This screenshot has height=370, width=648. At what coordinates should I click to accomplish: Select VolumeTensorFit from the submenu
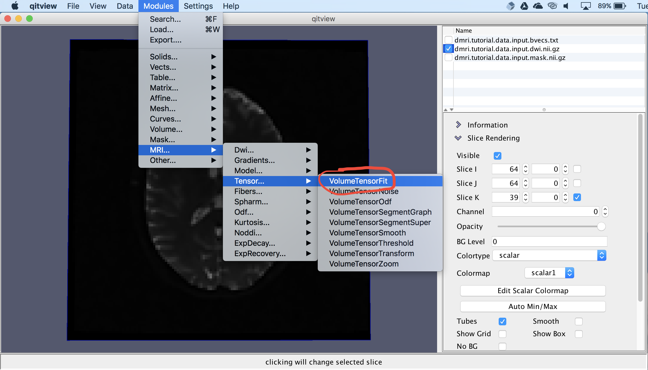tap(358, 181)
